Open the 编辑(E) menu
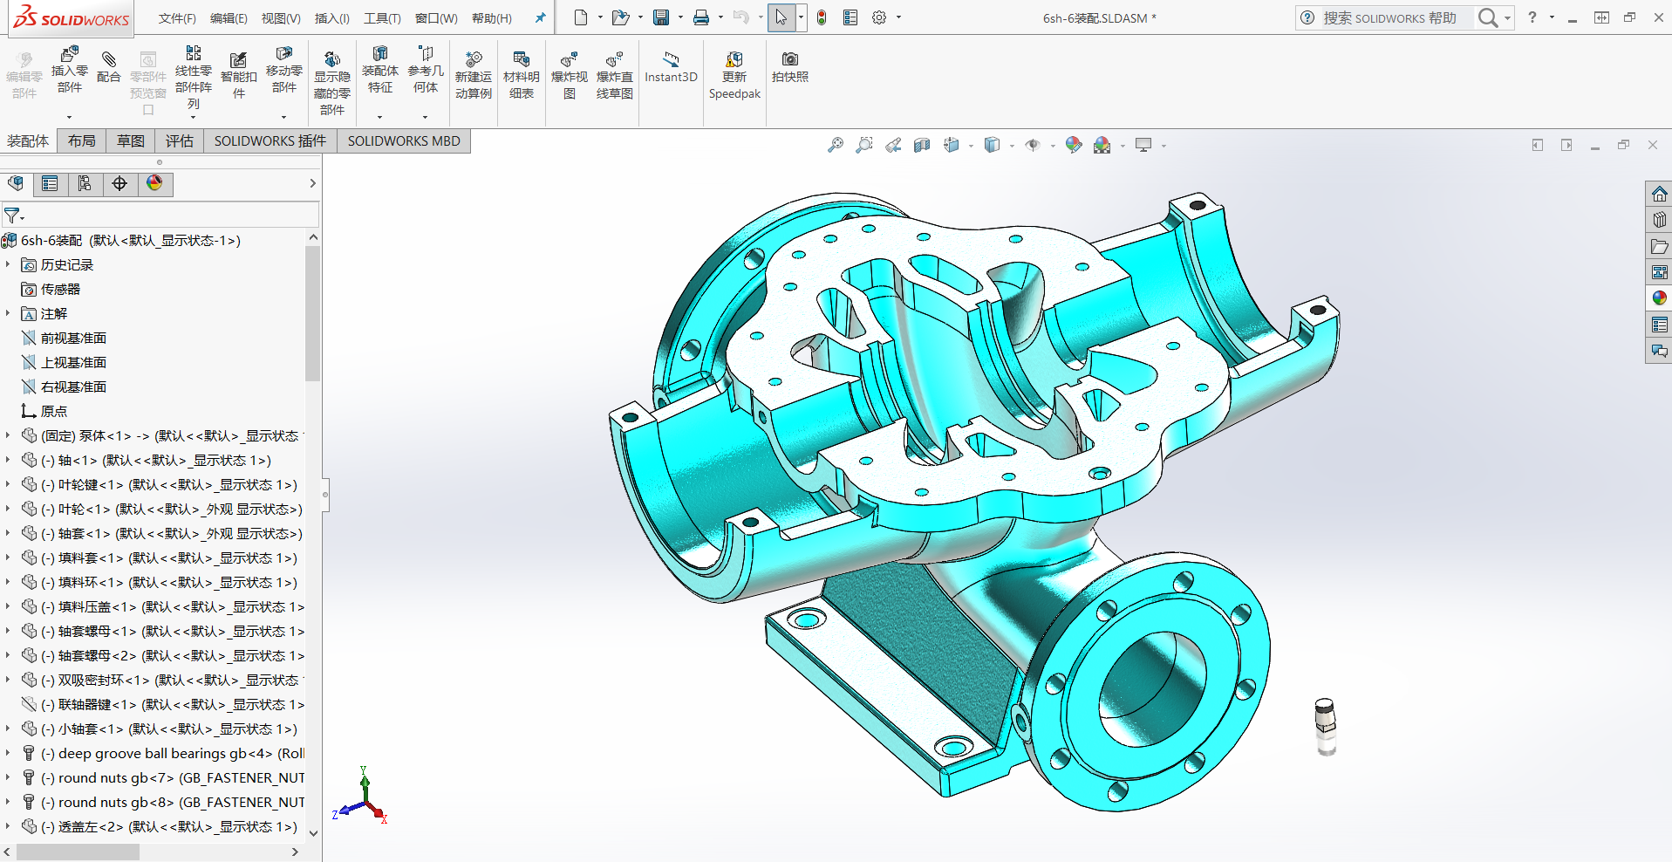 click(x=229, y=18)
